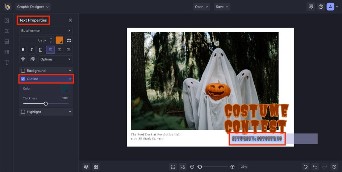This screenshot has height=172, width=342.
Task: Click the zoom in plus button
Action: click(x=232, y=167)
